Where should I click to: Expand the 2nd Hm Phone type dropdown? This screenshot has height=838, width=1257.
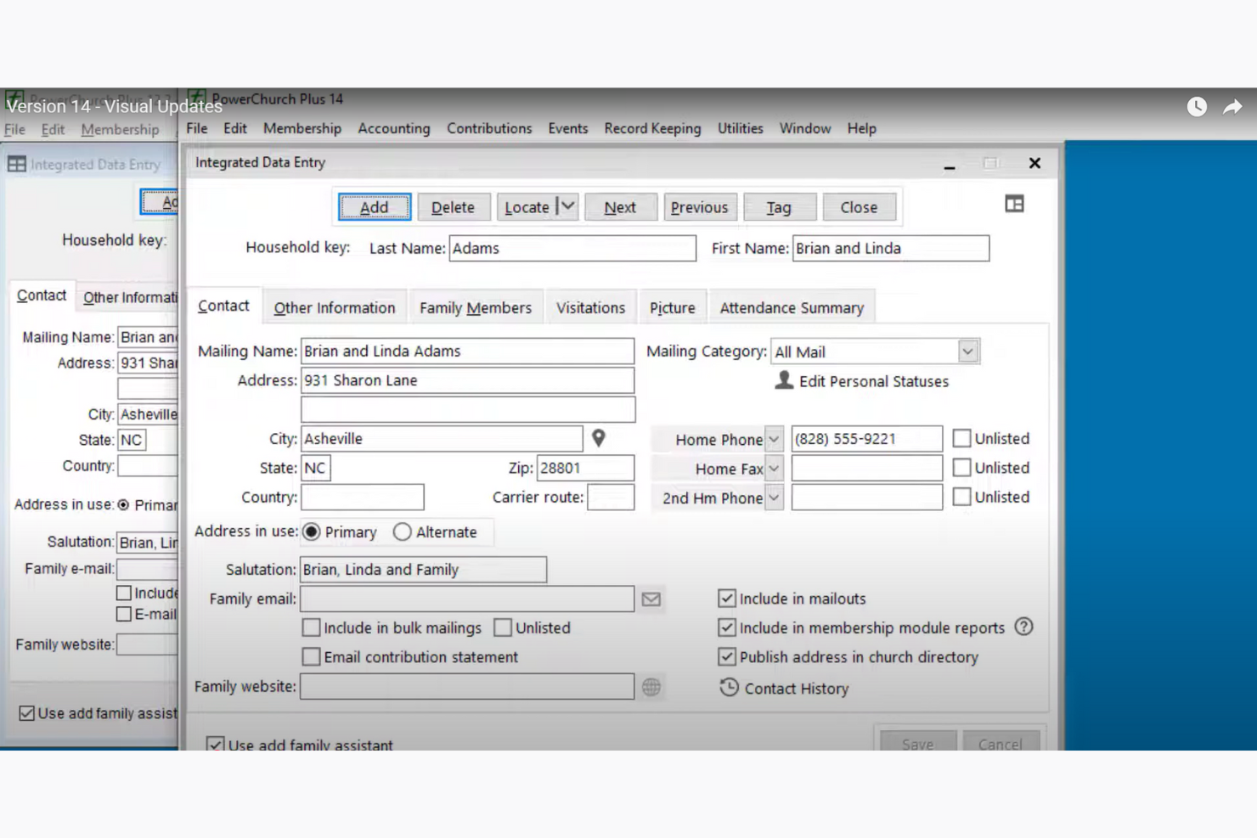(x=774, y=498)
